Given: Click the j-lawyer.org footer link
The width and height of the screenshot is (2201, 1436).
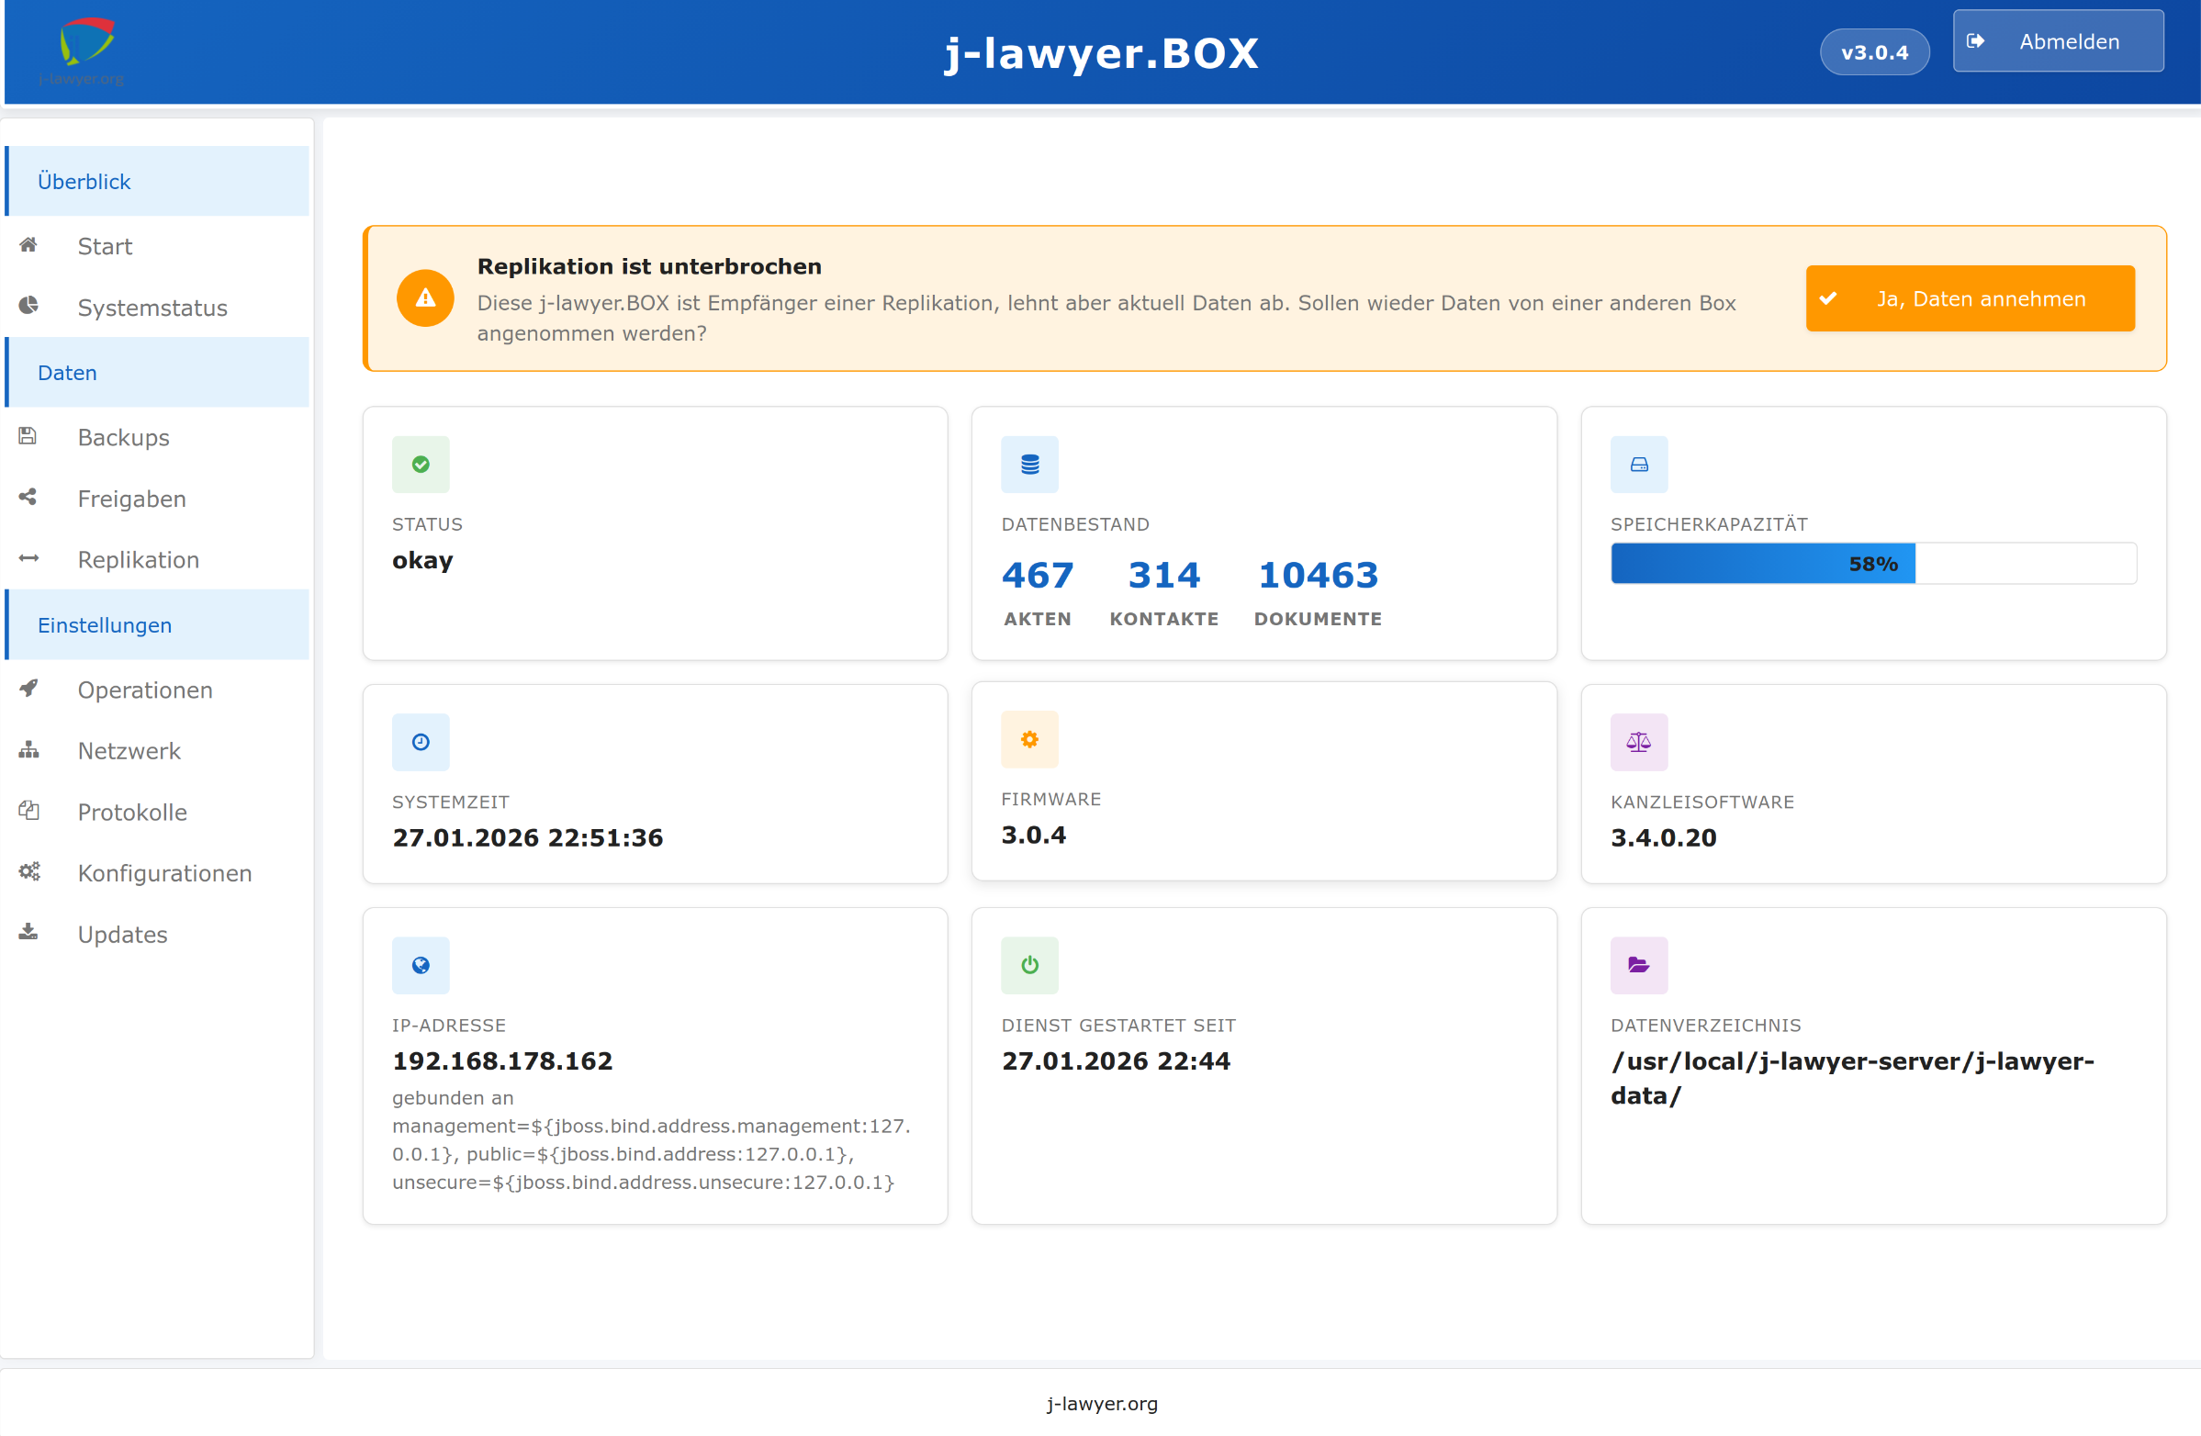Looking at the screenshot, I should click(x=1102, y=1403).
